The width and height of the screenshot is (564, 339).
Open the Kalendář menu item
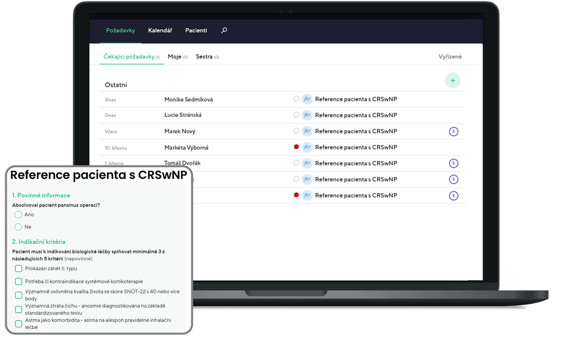[x=160, y=31]
